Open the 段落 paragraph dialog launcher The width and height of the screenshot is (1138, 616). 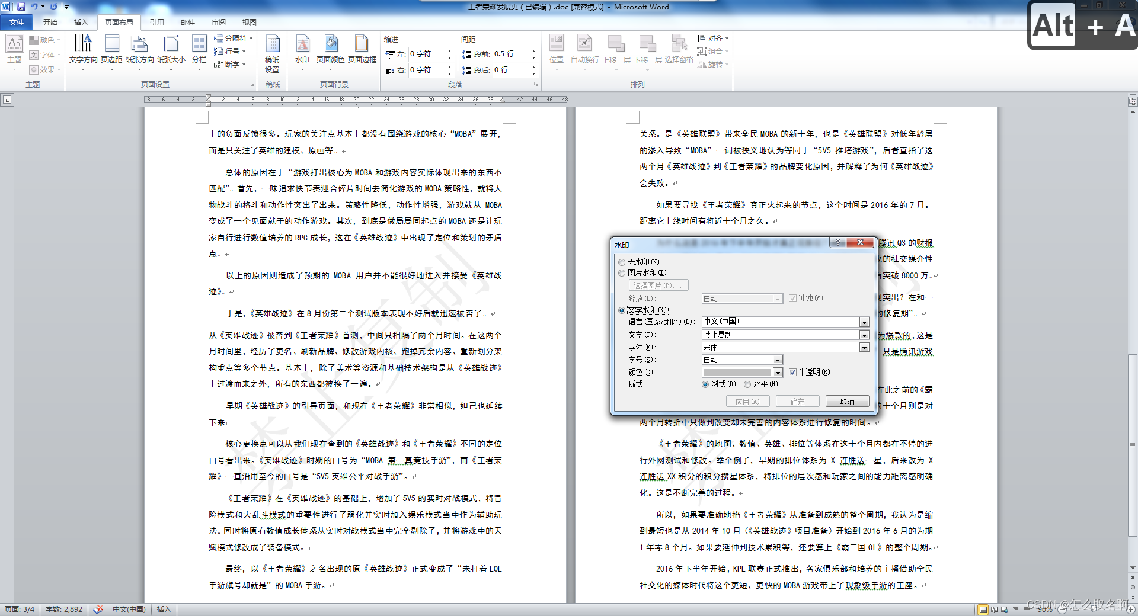pyautogui.click(x=536, y=84)
